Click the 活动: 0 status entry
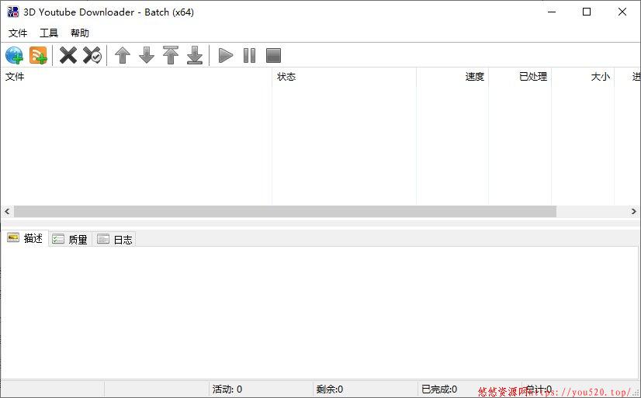This screenshot has height=398, width=641. click(227, 389)
